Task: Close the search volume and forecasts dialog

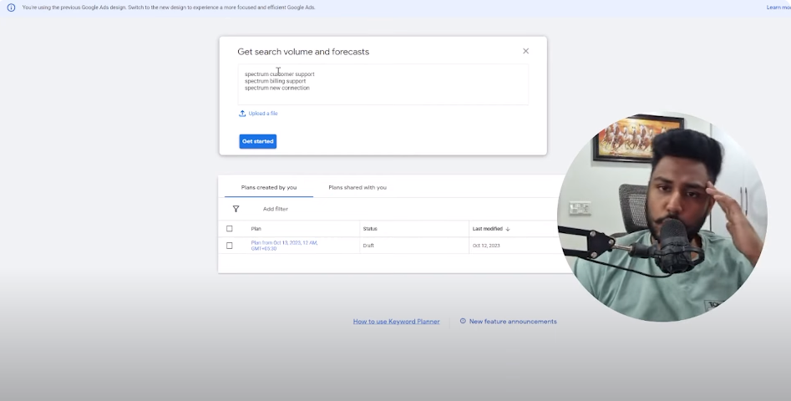Action: pos(525,51)
